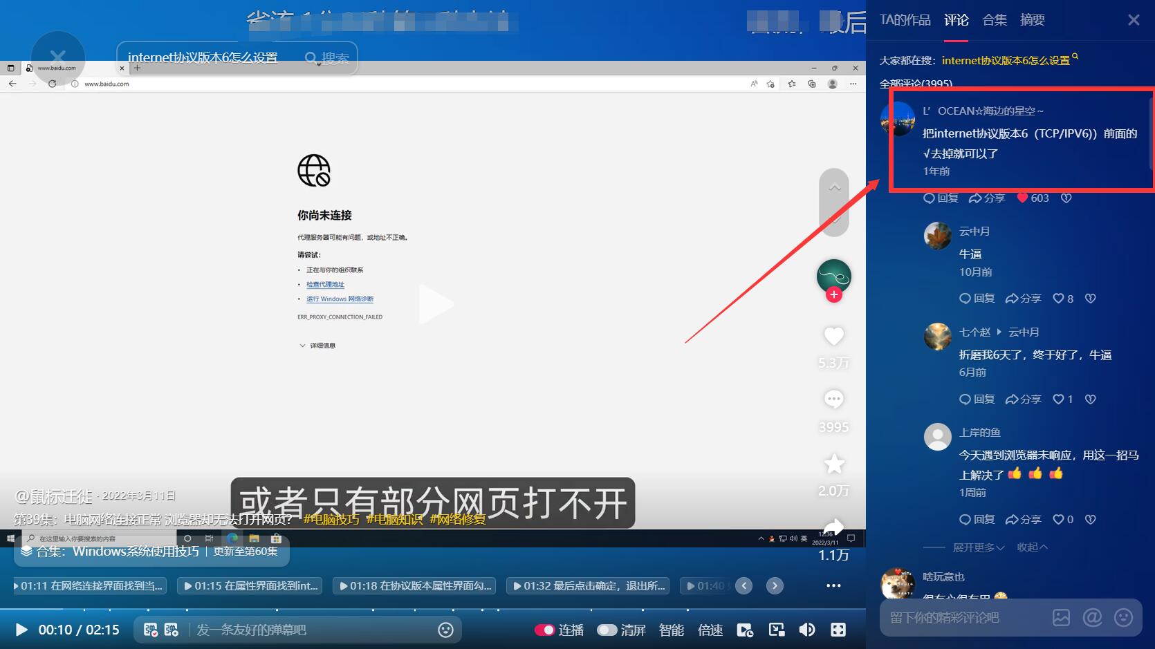This screenshot has width=1155, height=649.
Task: Share the video using the arrow icon
Action: [x=834, y=527]
